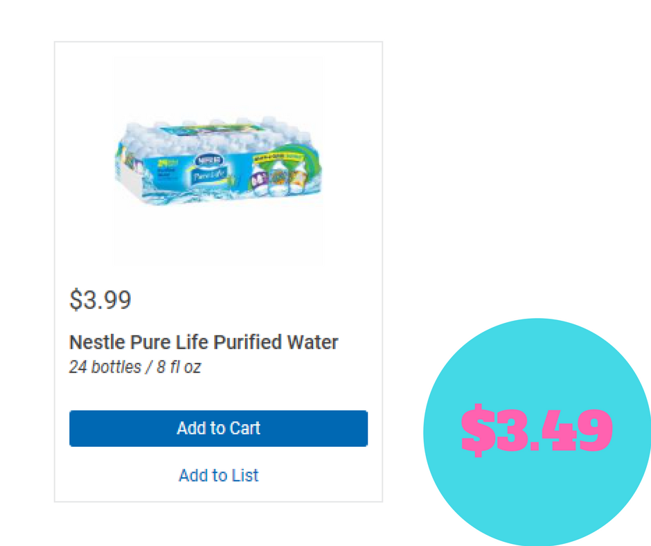The image size is (651, 546).
Task: Select the middle bottle graphic on the package
Action: coord(278,179)
